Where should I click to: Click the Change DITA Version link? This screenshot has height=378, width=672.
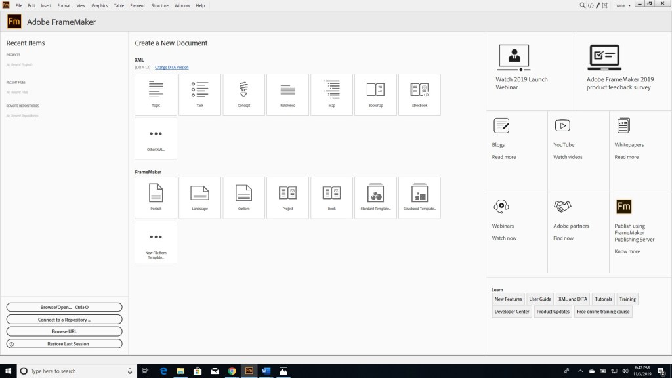(171, 67)
